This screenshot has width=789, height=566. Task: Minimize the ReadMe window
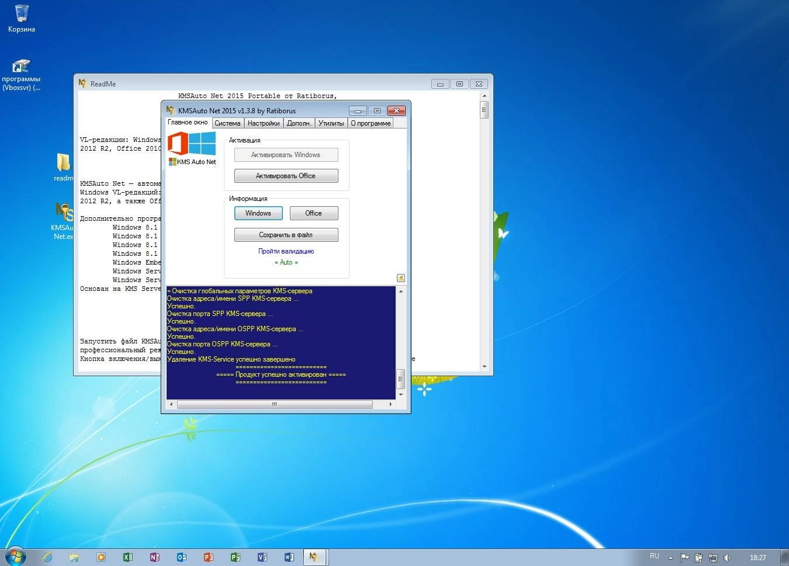click(440, 84)
